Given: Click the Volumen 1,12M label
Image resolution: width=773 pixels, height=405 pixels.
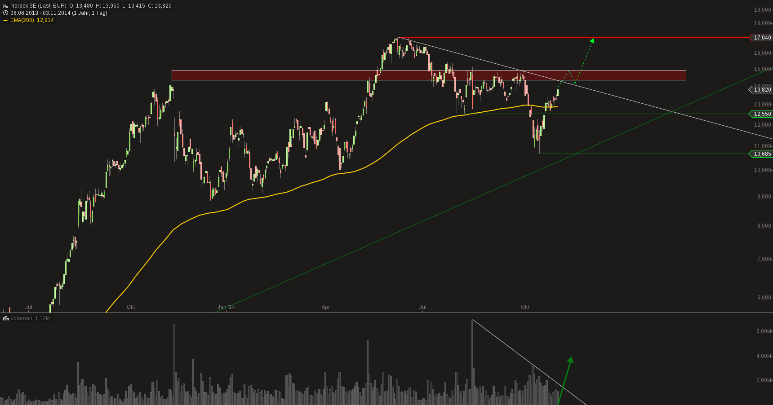Looking at the screenshot, I should tap(30, 318).
